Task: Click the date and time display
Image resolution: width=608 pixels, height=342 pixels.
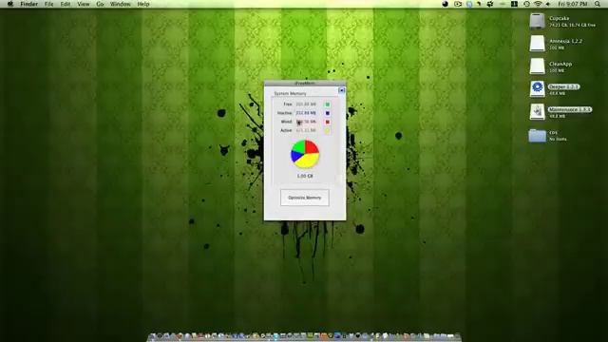Action: click(x=573, y=4)
